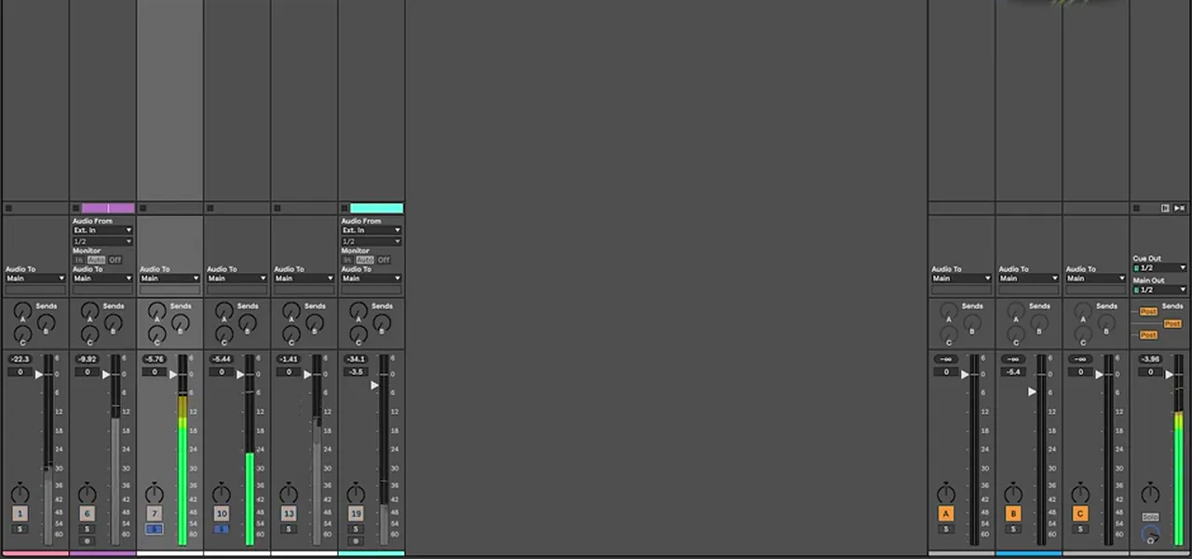The height and width of the screenshot is (559, 1192).
Task: Click the volume fader handle on Return B
Action: (x=1033, y=392)
